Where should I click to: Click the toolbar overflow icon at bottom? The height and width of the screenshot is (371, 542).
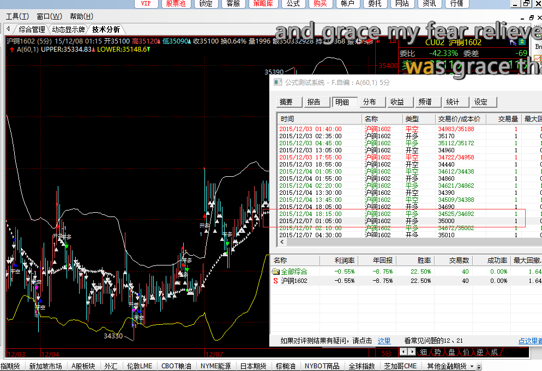479,367
